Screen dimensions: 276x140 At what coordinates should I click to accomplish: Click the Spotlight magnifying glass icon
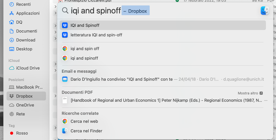click(65, 11)
